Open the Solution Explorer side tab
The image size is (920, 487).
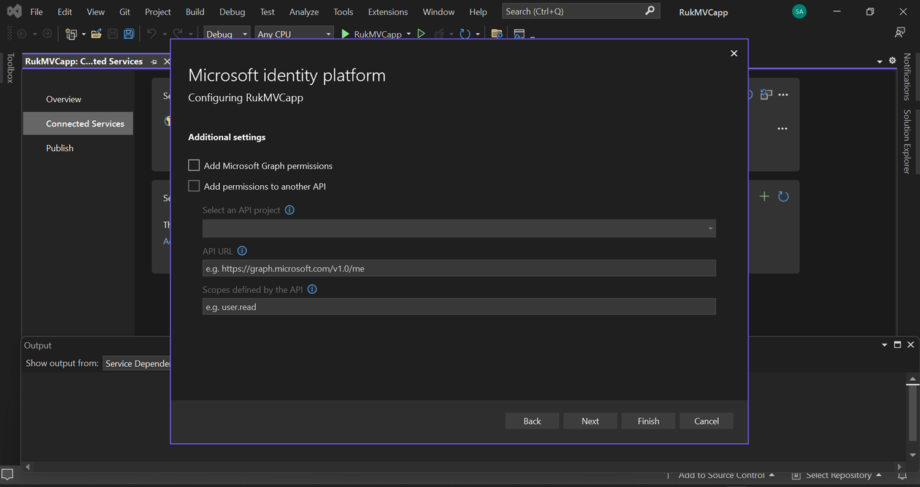pos(907,142)
